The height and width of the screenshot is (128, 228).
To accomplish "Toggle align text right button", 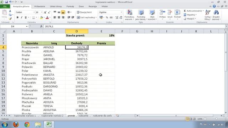I will [x=63, y=17].
